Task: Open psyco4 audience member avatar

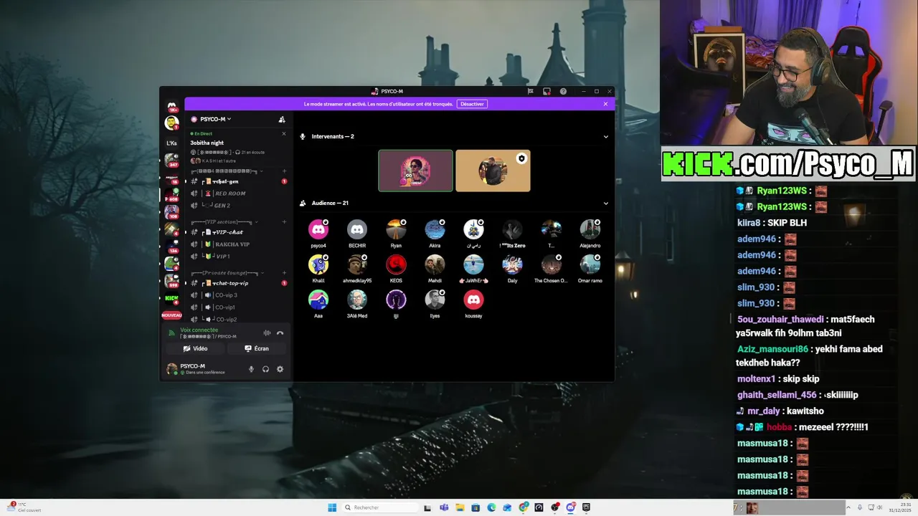Action: (318, 229)
